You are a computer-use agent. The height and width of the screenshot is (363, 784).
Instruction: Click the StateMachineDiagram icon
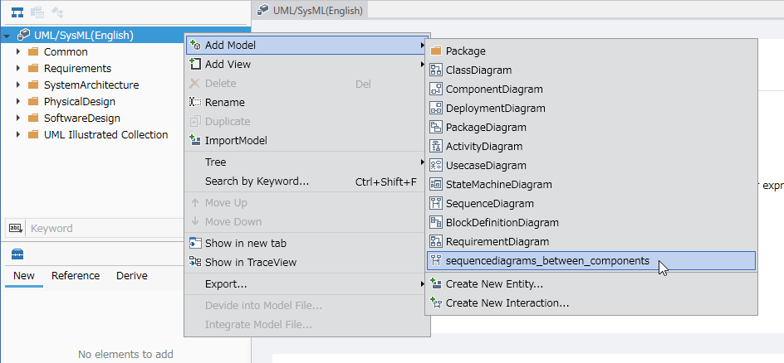436,185
